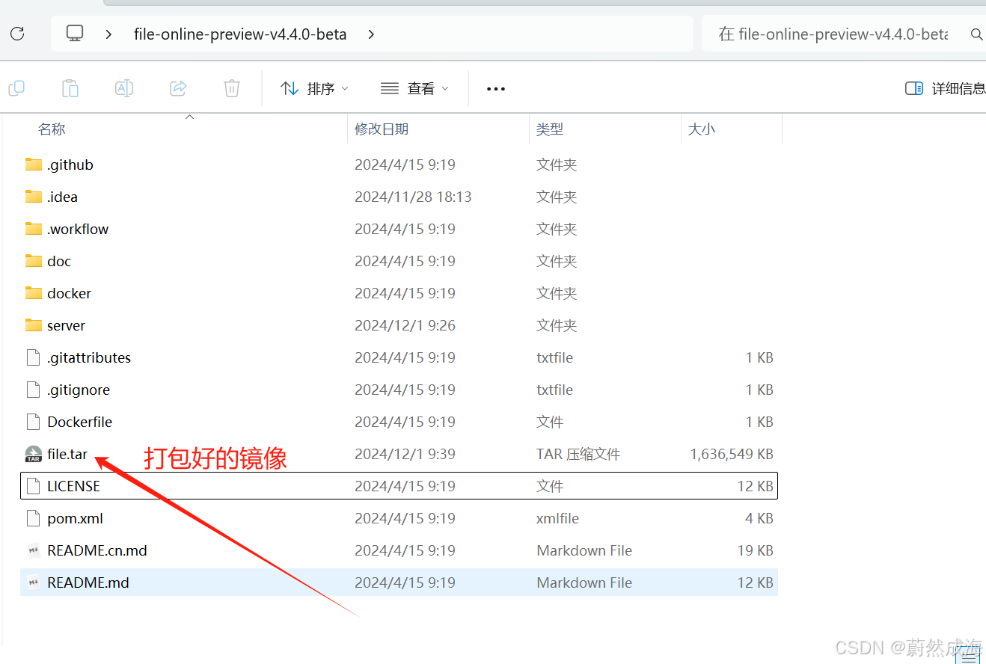Click the server folder icon
This screenshot has width=986, height=664.
click(x=33, y=325)
